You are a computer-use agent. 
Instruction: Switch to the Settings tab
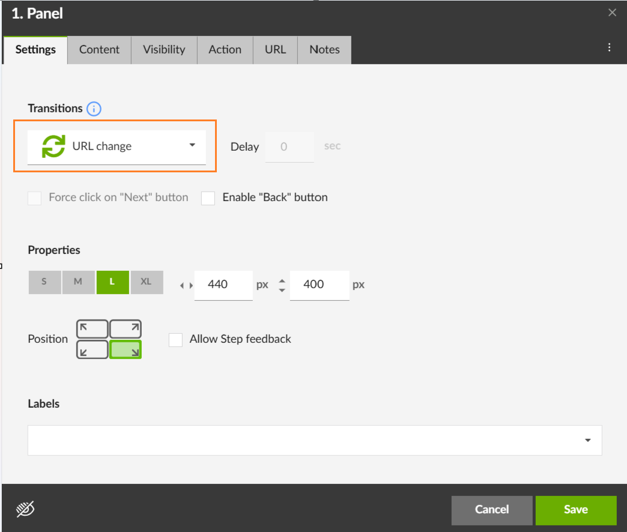click(x=35, y=50)
